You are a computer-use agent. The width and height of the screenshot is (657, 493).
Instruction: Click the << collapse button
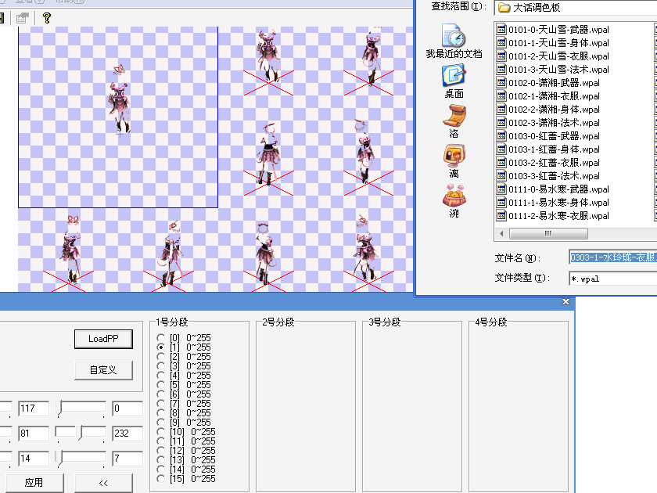(x=103, y=483)
